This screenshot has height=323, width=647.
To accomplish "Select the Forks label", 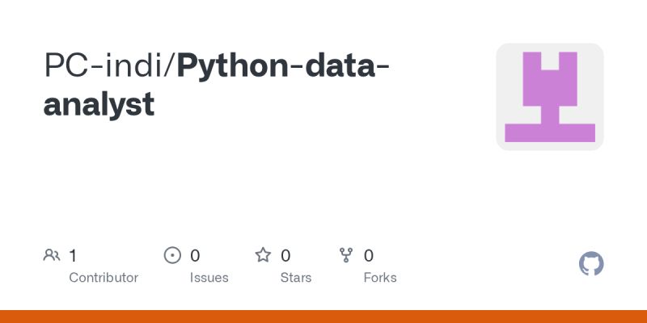I will 380,278.
